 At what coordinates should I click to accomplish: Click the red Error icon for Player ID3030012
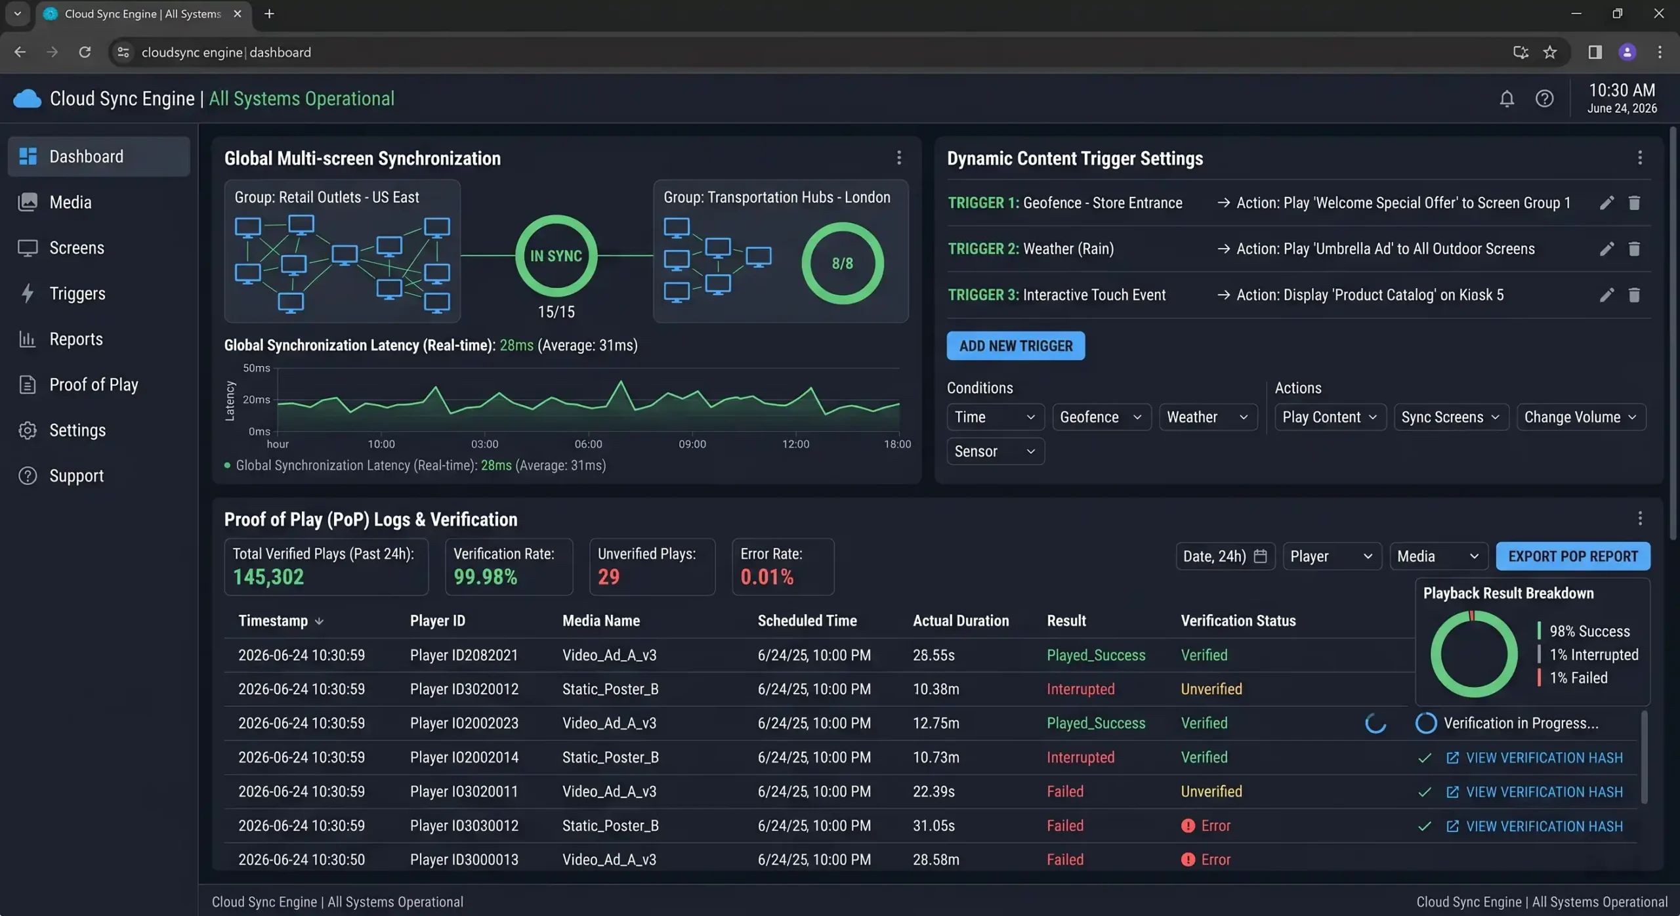pyautogui.click(x=1188, y=826)
